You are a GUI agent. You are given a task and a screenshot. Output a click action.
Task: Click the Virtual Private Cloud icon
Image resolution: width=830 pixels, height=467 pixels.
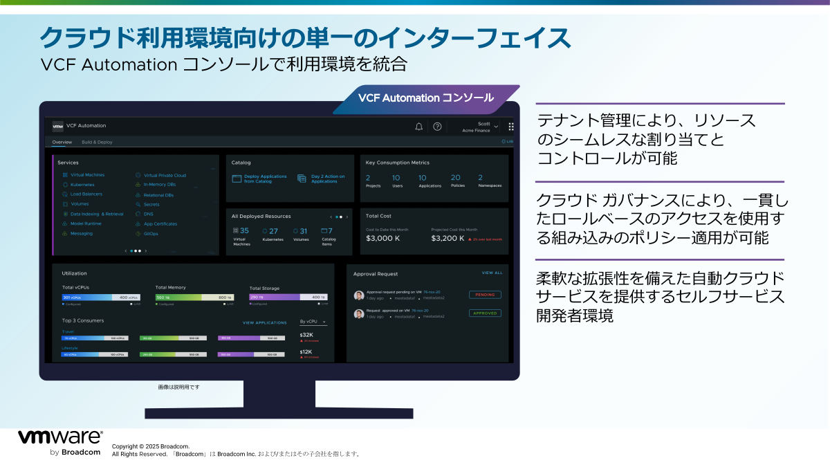click(138, 175)
